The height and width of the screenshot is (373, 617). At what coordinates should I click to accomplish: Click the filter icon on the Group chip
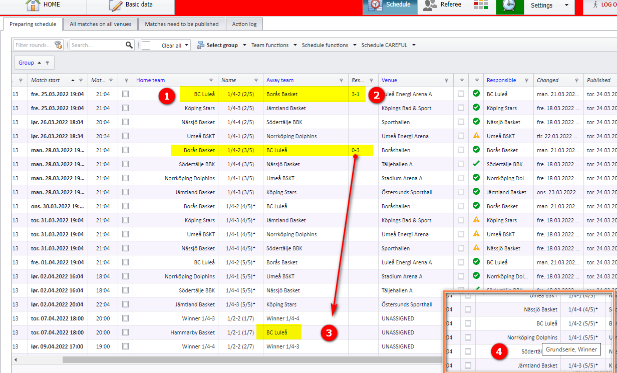(47, 63)
